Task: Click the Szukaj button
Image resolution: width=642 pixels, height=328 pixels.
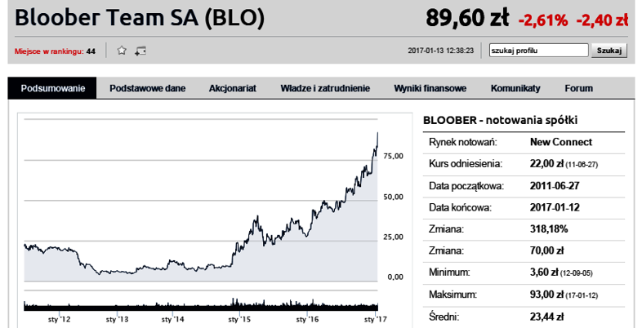Action: [x=609, y=51]
